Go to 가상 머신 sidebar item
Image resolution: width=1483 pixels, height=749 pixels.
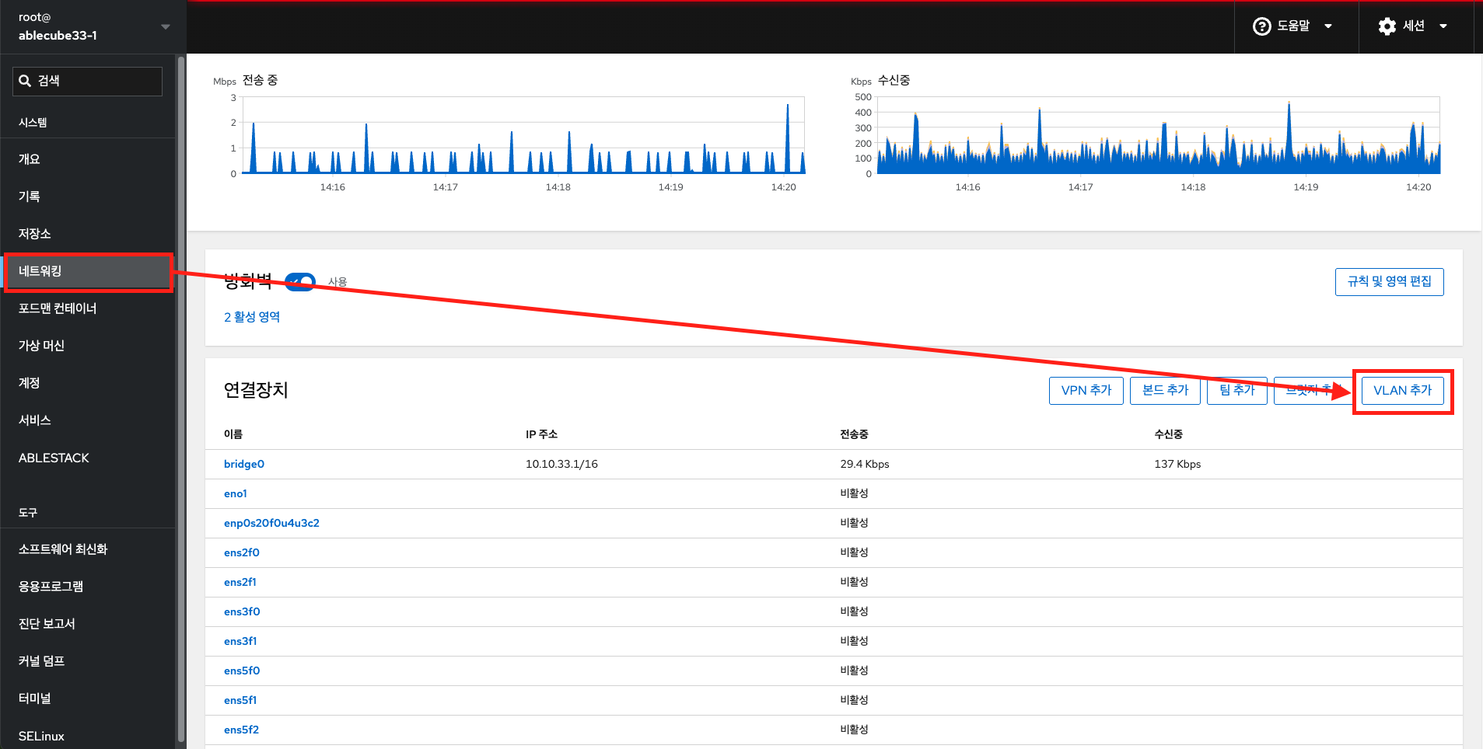pyautogui.click(x=42, y=346)
